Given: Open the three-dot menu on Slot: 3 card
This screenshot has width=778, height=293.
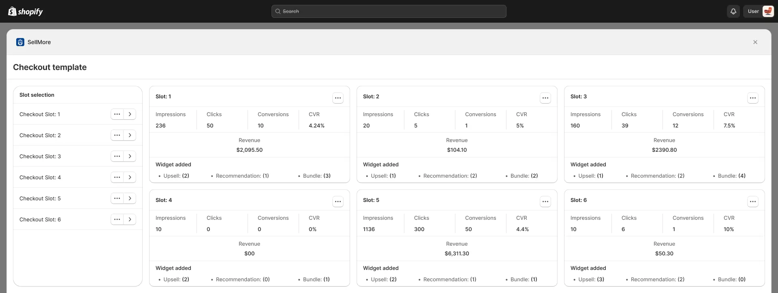Looking at the screenshot, I should (x=752, y=98).
